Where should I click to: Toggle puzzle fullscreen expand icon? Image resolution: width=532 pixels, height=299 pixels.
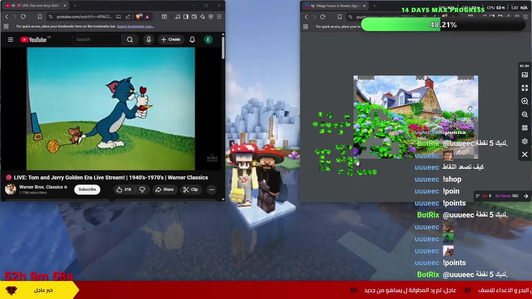[525, 88]
